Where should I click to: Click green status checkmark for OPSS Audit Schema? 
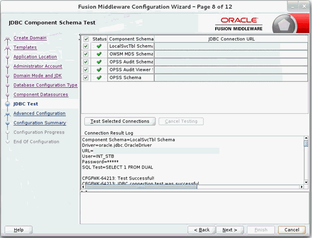tap(99, 62)
